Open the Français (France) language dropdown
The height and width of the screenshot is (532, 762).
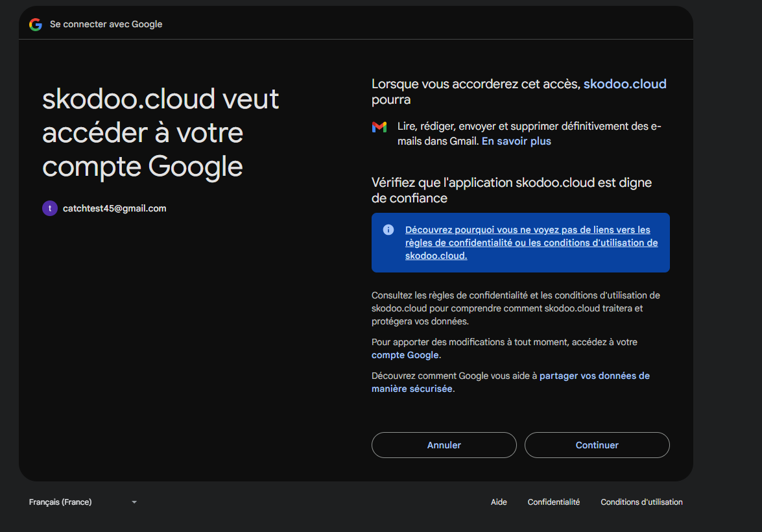tap(82, 502)
